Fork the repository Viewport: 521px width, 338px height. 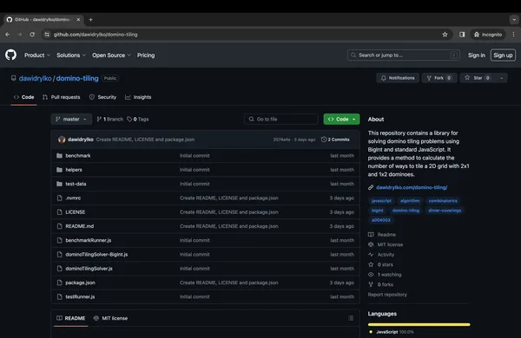click(439, 78)
